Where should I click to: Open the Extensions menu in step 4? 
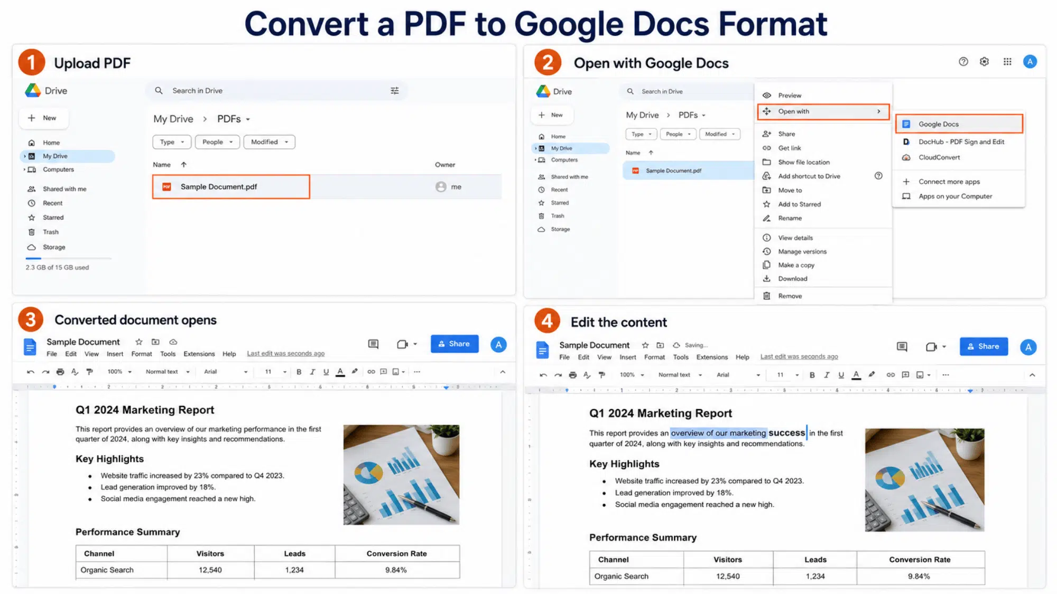[712, 357]
